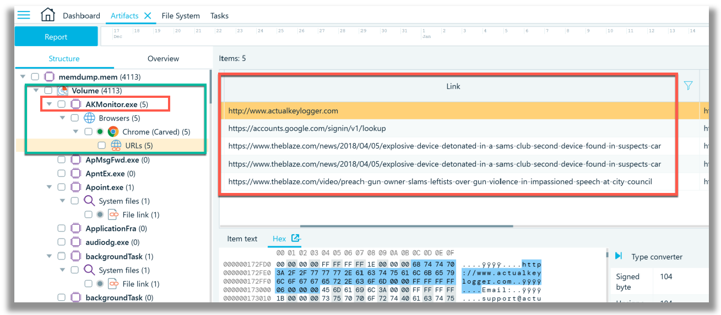The image size is (721, 315).
Task: Click the Link column header
Action: 453,86
